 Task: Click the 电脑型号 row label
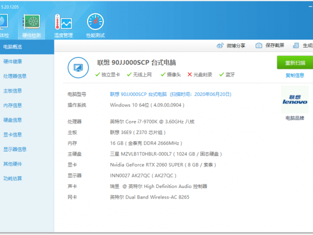(77, 94)
